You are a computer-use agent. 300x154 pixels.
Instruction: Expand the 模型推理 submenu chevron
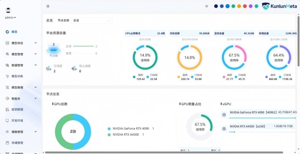(x=36, y=87)
